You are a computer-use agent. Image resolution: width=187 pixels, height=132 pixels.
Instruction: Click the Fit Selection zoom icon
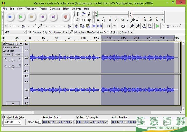pyautogui.click(x=144, y=26)
